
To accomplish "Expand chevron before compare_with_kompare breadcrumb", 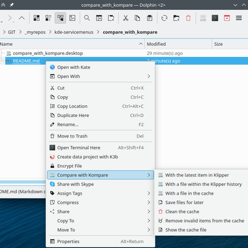I will [98, 32].
